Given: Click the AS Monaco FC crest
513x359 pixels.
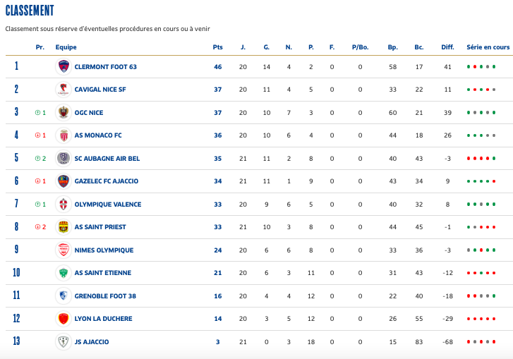Looking at the screenshot, I should (64, 135).
